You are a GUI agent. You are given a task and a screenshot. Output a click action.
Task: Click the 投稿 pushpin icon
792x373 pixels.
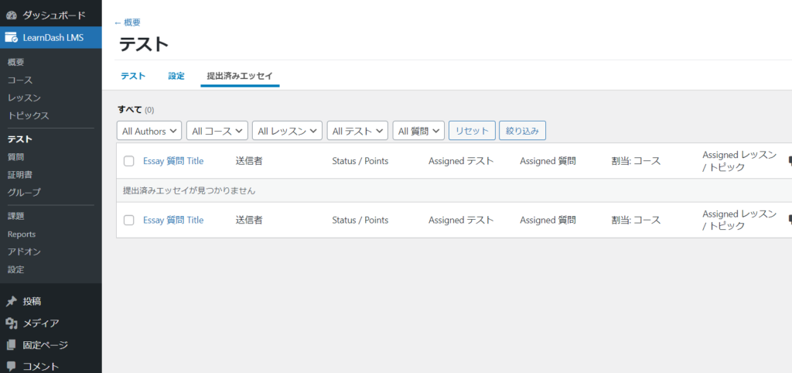pos(12,302)
